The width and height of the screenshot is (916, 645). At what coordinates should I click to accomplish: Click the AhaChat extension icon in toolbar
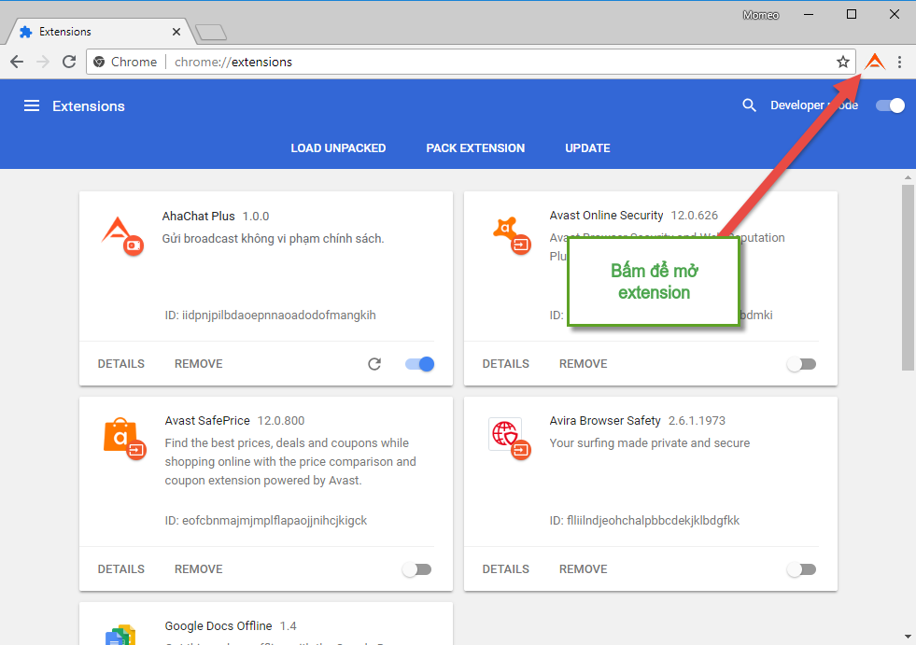875,62
